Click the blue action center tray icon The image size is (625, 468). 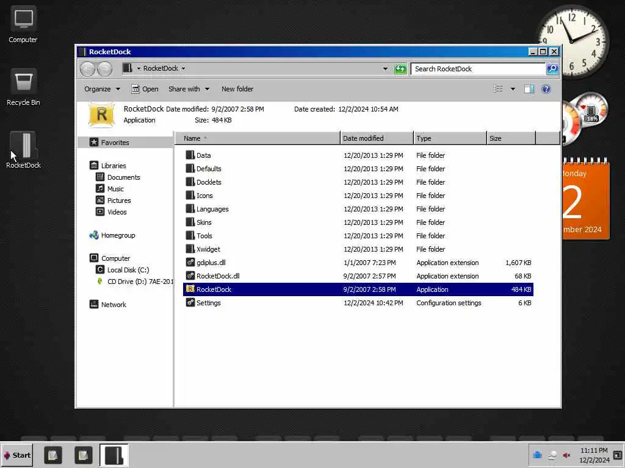(537, 455)
